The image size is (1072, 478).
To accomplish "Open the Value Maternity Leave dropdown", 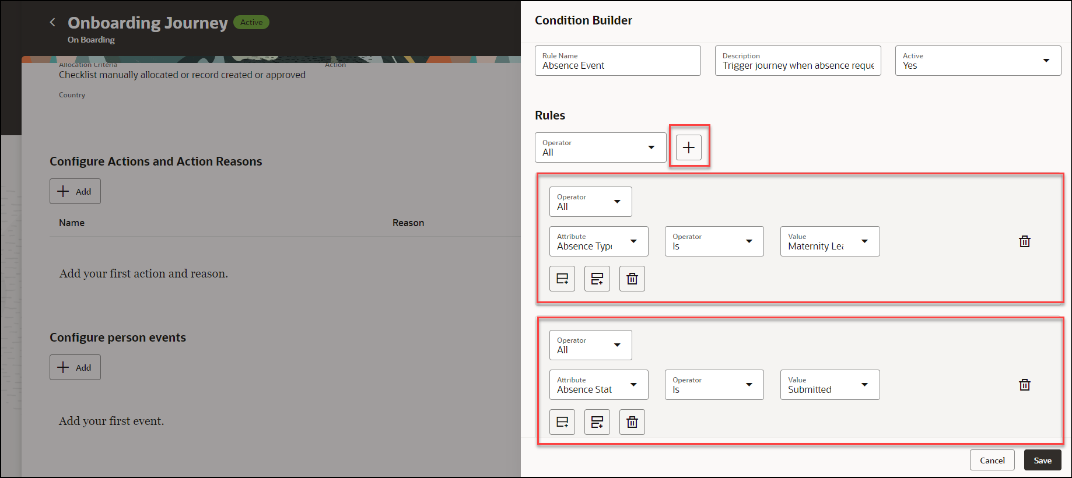I will click(x=830, y=241).
